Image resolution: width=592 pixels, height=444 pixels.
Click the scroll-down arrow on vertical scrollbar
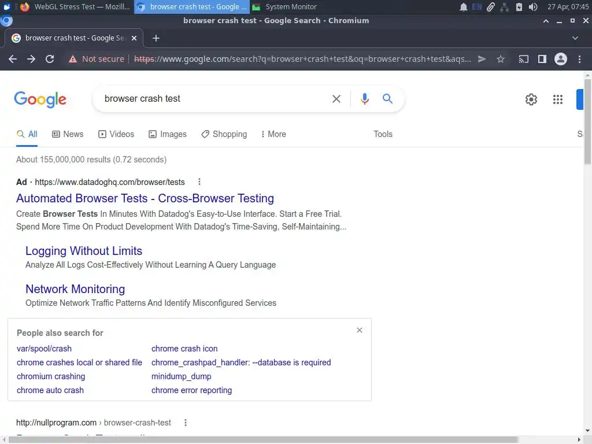coord(587,430)
